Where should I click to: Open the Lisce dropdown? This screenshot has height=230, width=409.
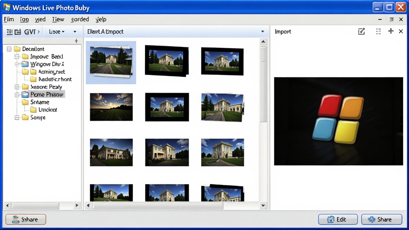point(57,32)
